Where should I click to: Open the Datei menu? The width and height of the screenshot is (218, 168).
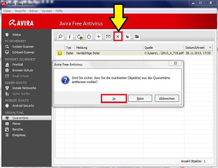7,11
